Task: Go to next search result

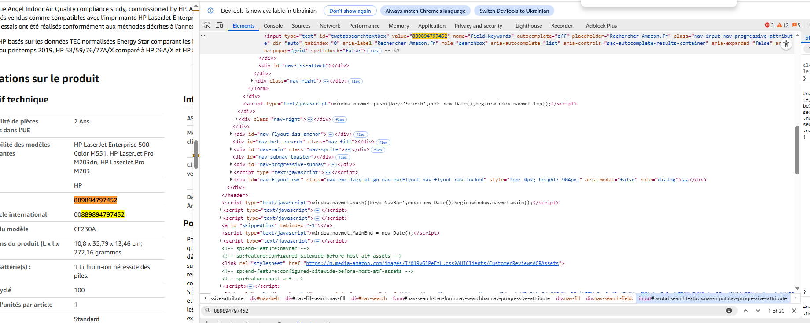Action: 758,311
